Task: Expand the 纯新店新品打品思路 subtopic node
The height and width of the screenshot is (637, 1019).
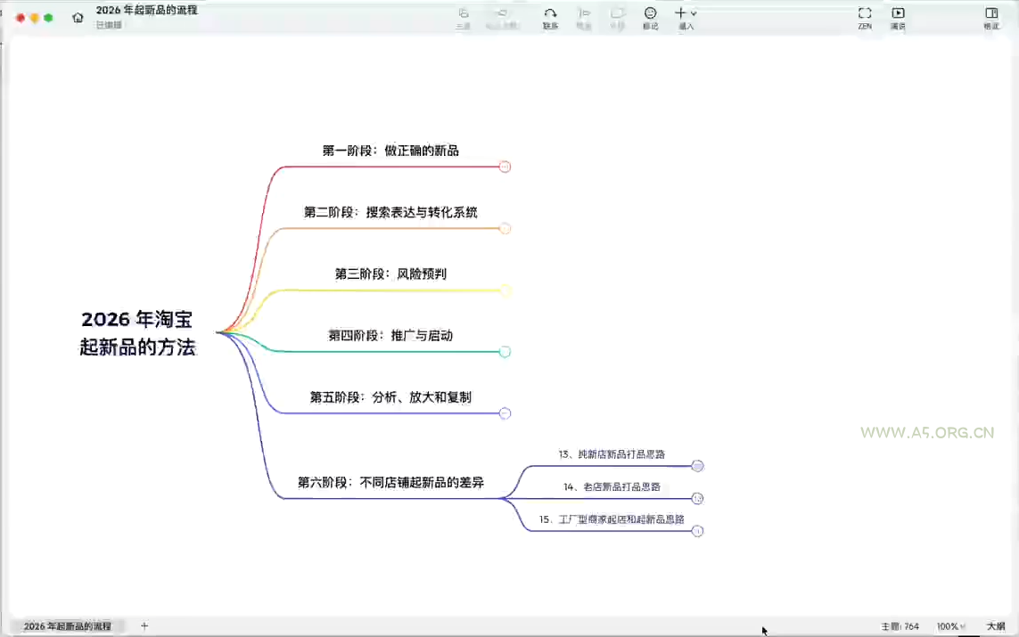Action: coord(697,466)
